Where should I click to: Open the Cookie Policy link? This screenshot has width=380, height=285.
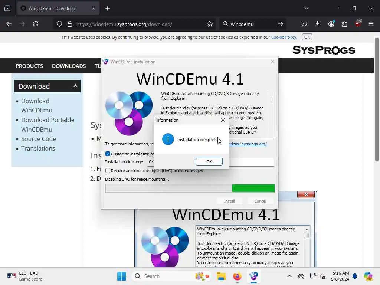(284, 37)
